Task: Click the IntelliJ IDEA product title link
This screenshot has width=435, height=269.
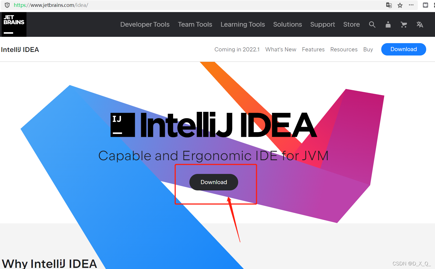Action: pos(20,50)
